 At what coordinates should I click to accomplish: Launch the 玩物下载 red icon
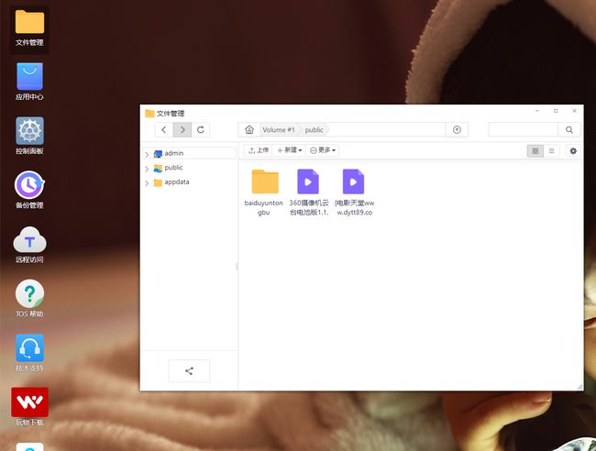29,407
